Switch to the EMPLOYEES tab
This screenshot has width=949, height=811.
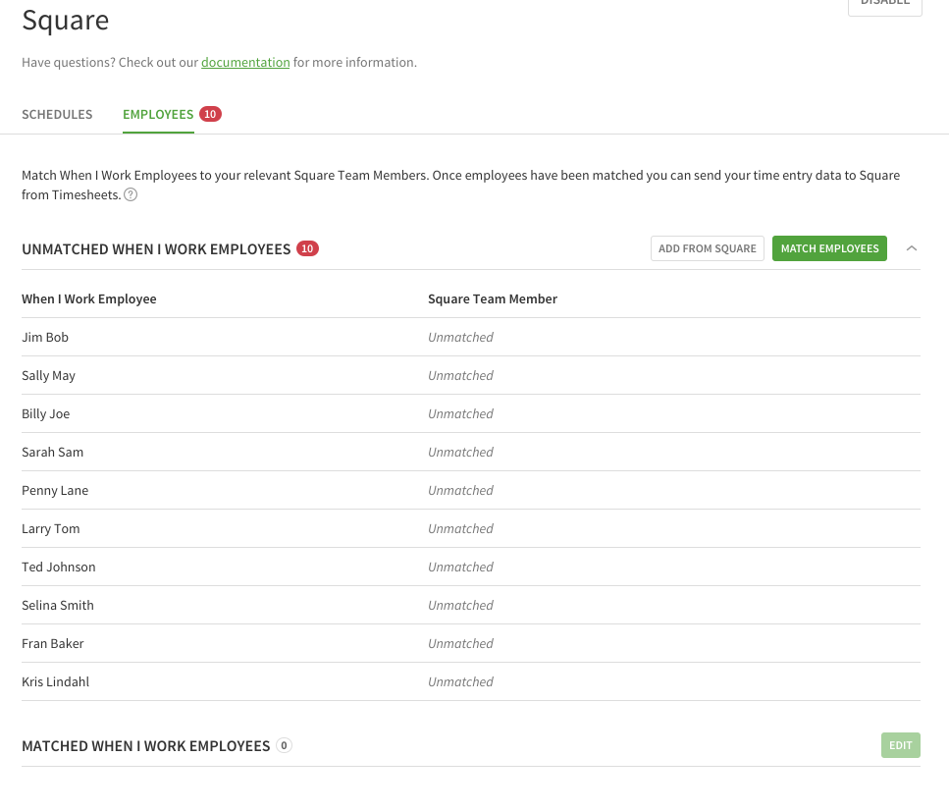click(x=158, y=114)
